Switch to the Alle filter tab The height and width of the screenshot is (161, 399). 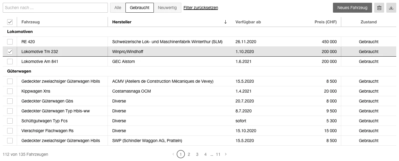coord(118,8)
